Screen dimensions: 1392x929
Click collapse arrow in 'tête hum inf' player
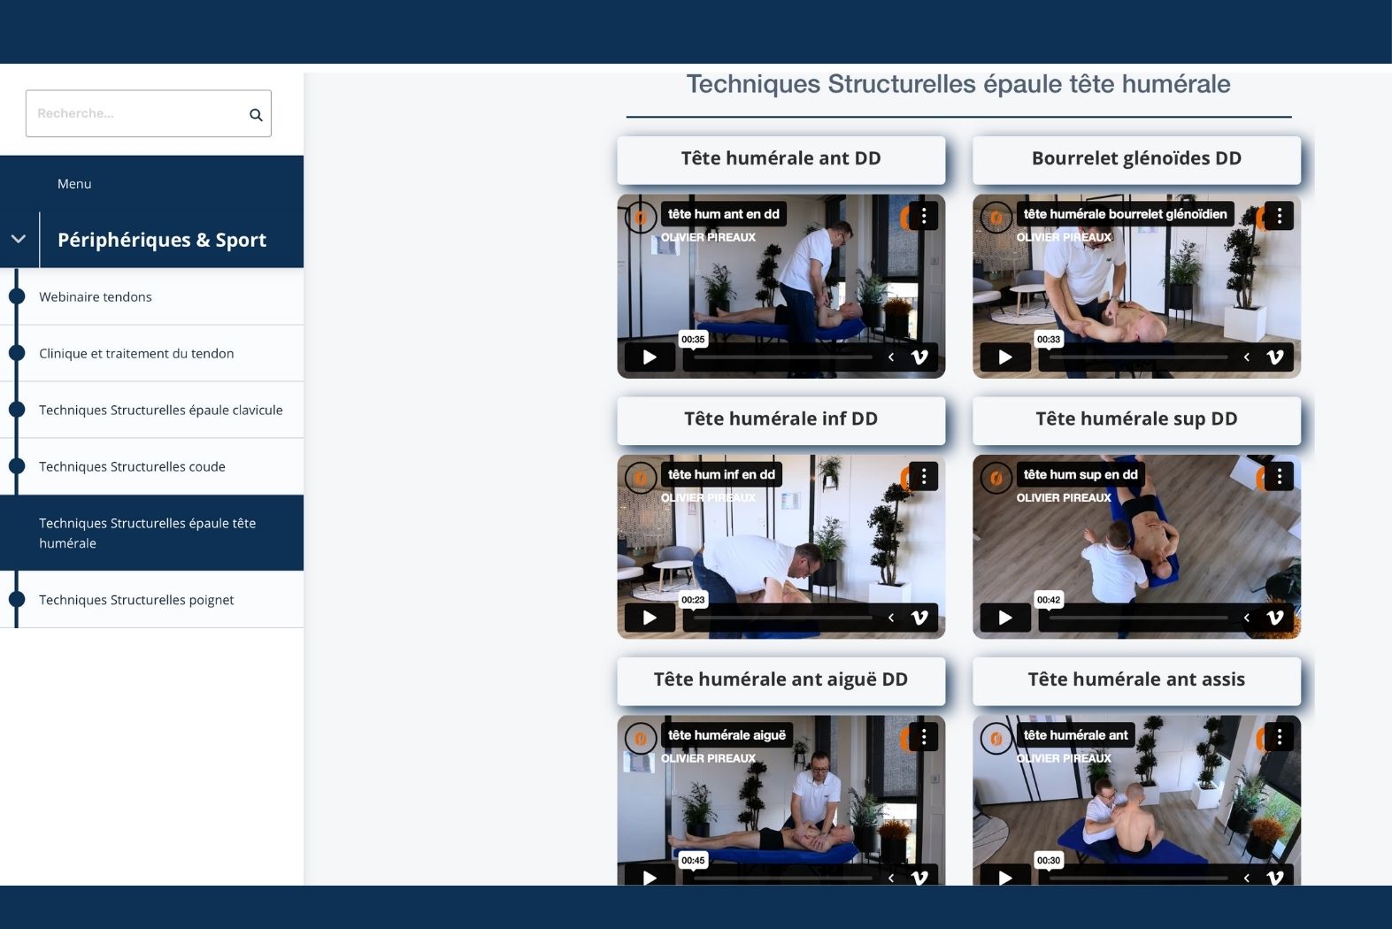891,618
